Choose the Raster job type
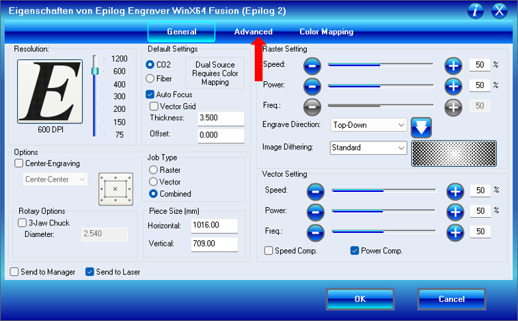This screenshot has height=321, width=518. pyautogui.click(x=153, y=169)
